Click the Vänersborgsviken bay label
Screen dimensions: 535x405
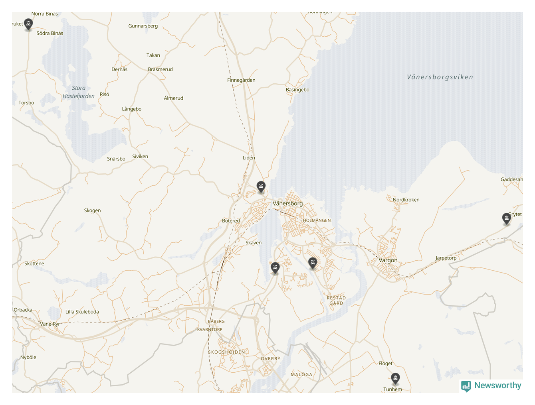(x=440, y=77)
